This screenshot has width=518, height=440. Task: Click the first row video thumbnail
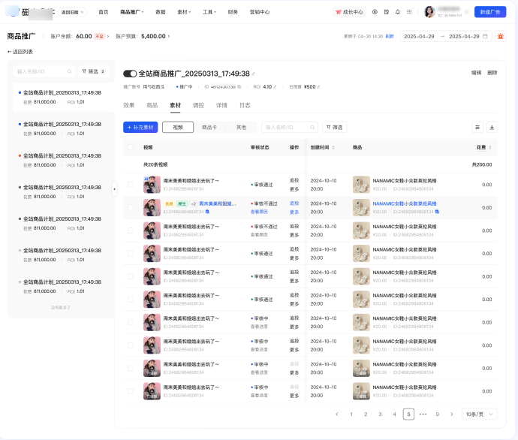[x=152, y=185]
